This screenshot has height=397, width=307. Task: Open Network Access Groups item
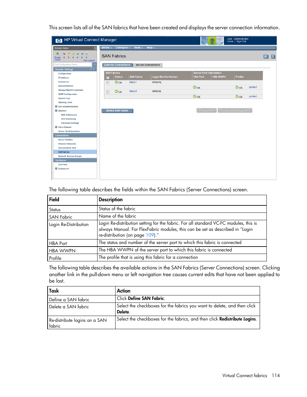70,156
